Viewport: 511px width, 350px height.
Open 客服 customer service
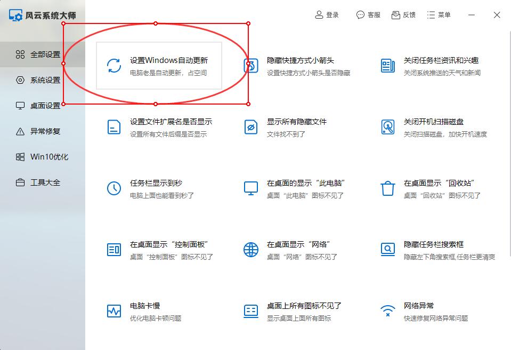click(x=368, y=15)
